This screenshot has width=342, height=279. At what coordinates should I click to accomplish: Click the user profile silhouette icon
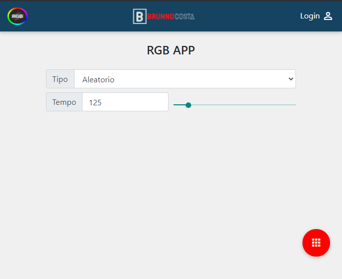click(x=328, y=16)
